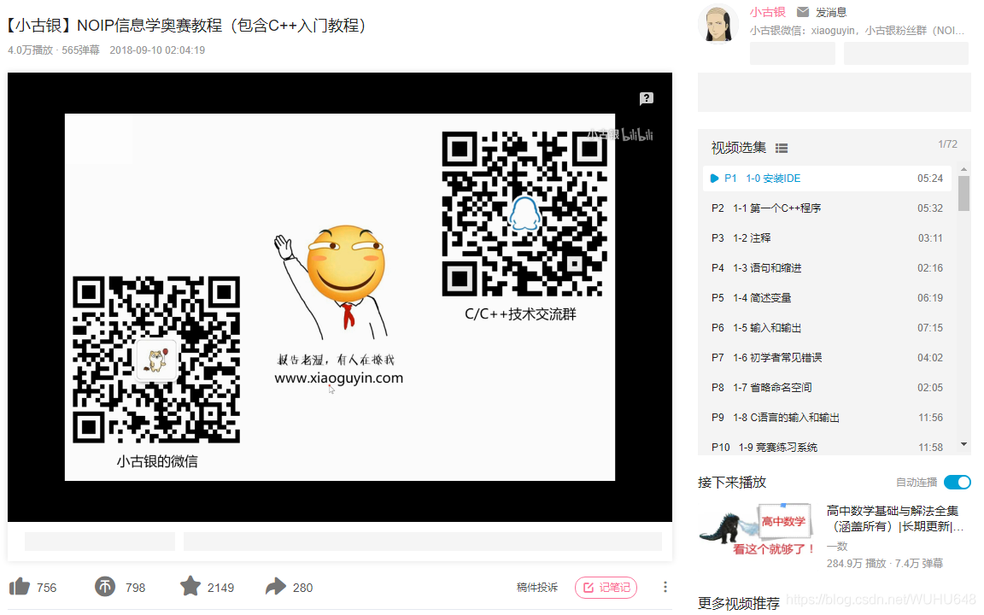Click the like count 756
The image size is (984, 615).
coord(46,588)
